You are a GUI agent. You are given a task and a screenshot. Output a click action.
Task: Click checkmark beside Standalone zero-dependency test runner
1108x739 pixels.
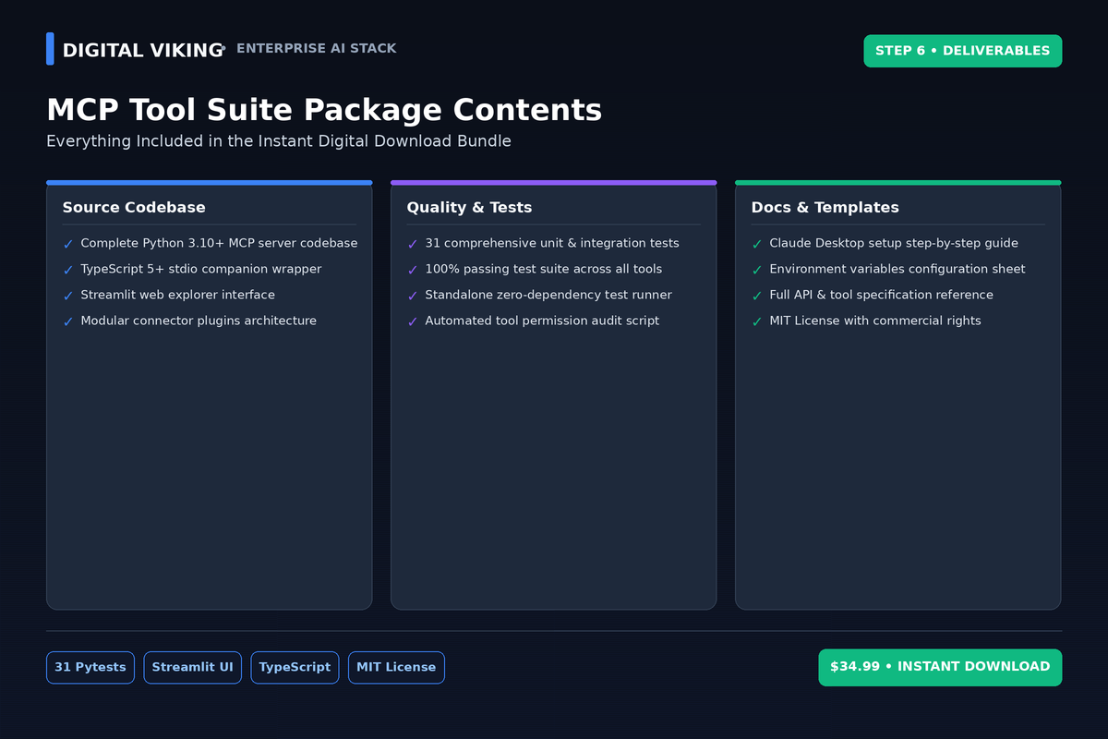tap(413, 296)
